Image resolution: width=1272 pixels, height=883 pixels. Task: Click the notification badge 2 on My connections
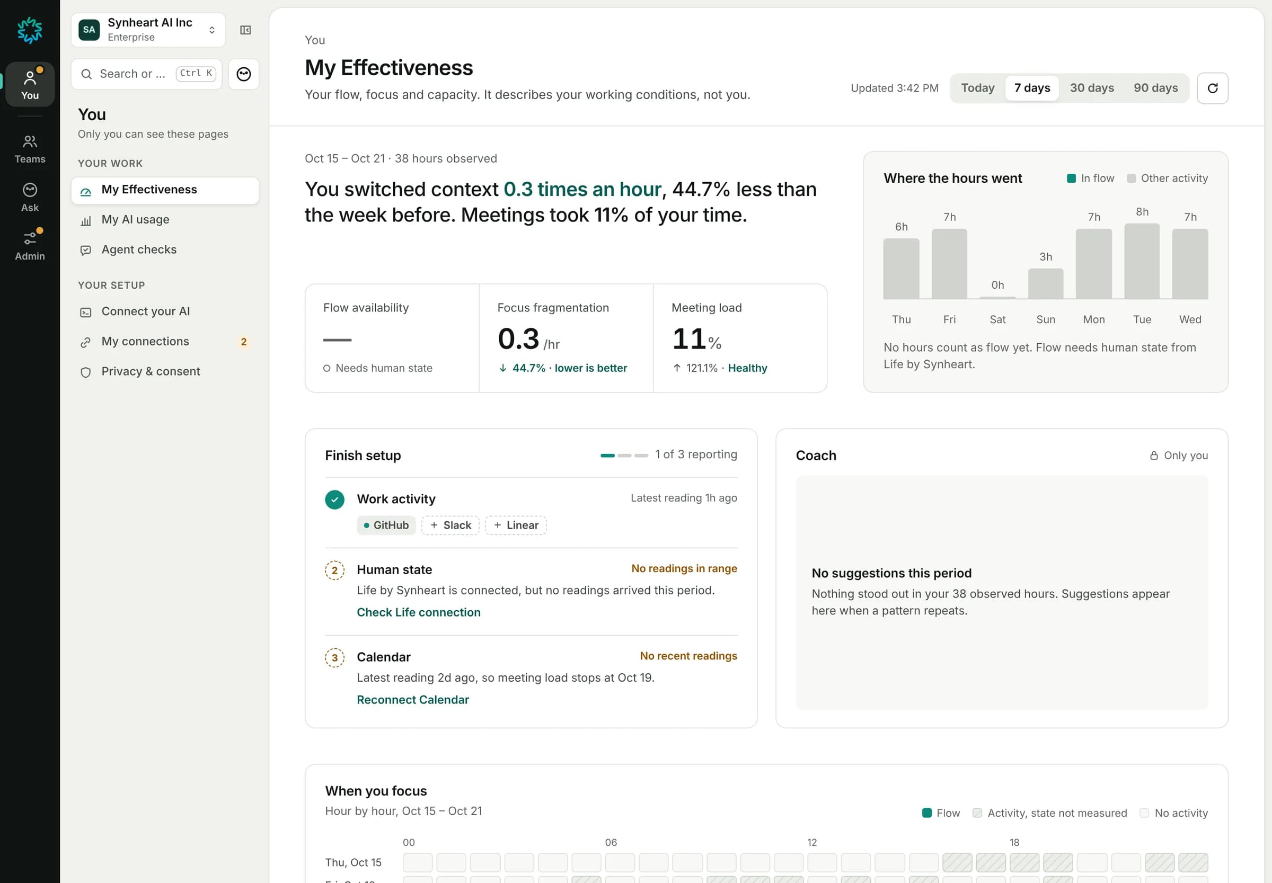pyautogui.click(x=244, y=342)
